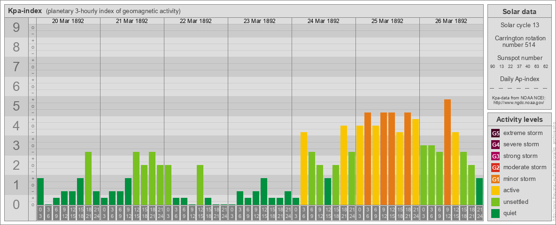
Task: Click the Kp scale number 3
Action: pyautogui.click(x=16, y=145)
